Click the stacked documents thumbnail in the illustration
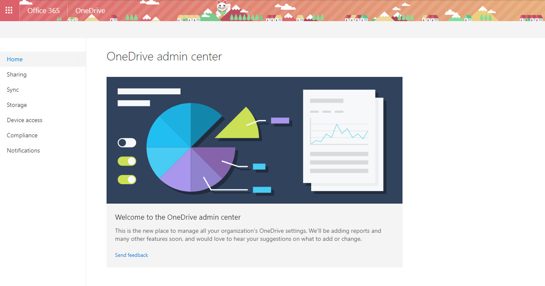Viewport: 545px width, 286px height. point(342,139)
